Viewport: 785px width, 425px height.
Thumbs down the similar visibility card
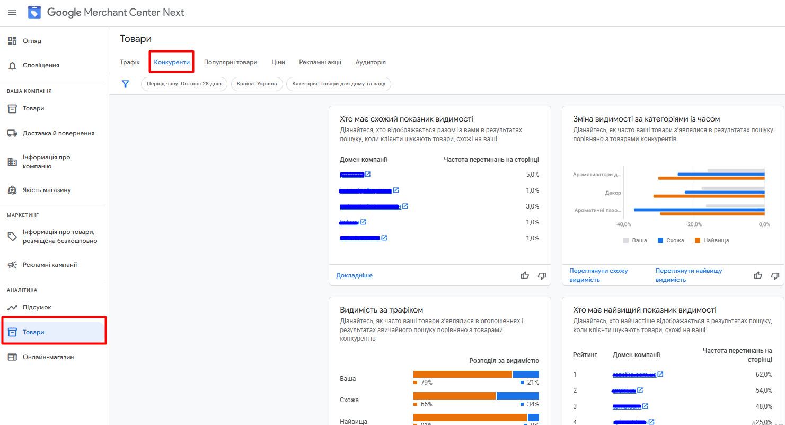tap(542, 275)
